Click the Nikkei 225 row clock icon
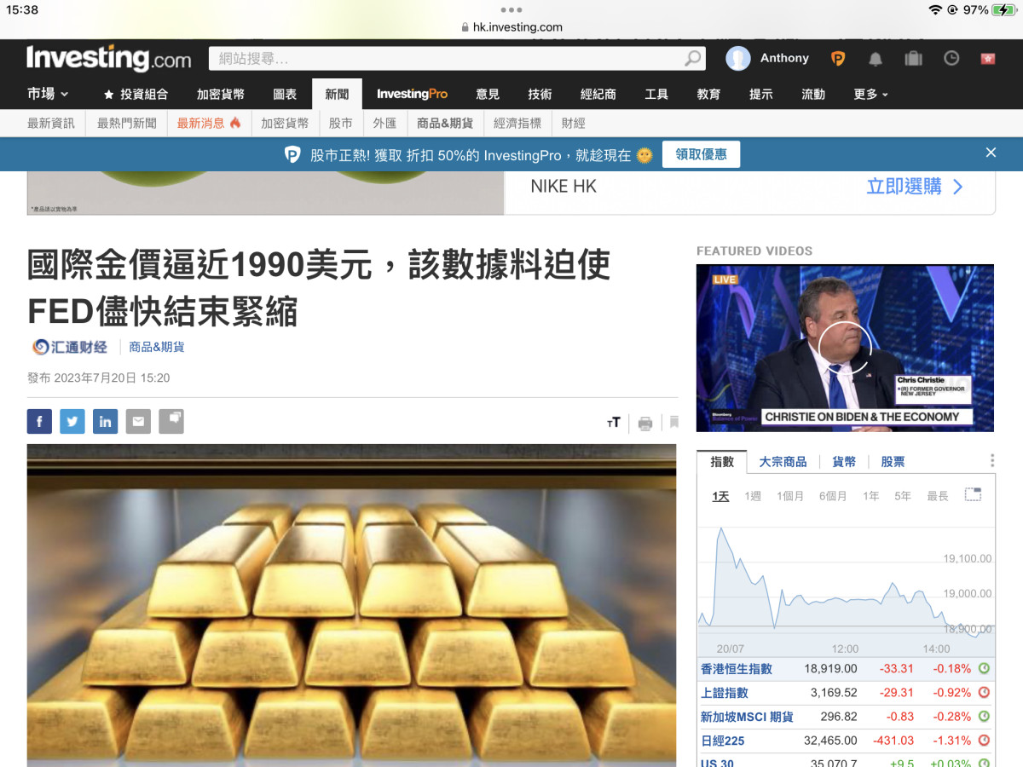1023x767 pixels. (984, 741)
